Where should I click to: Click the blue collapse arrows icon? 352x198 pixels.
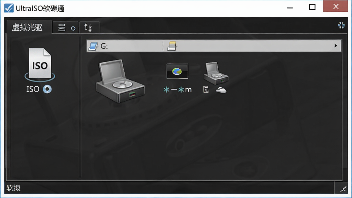[341, 25]
